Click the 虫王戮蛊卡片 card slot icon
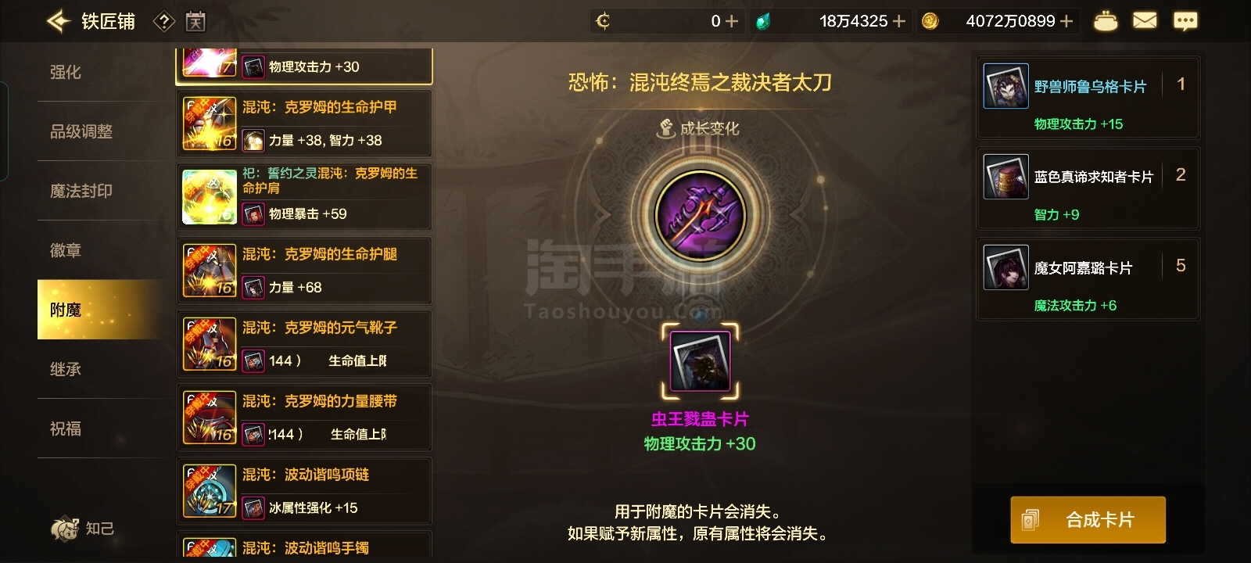1251x563 pixels. click(x=701, y=361)
